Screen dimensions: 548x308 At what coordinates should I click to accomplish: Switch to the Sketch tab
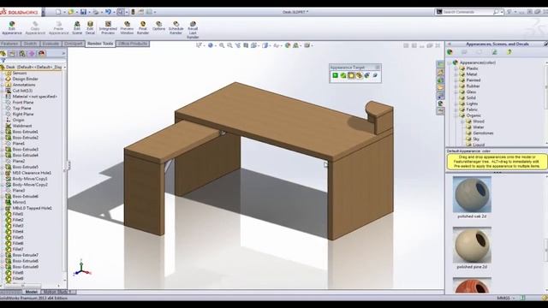(x=30, y=44)
